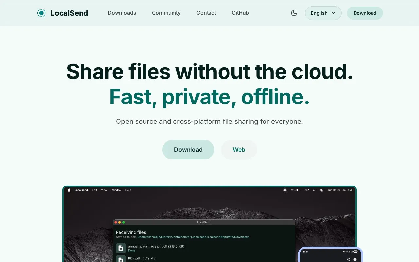Visit the GitHub nav link
The height and width of the screenshot is (262, 419).
click(x=240, y=13)
